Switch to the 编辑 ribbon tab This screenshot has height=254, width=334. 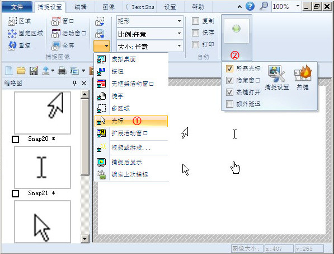pos(81,7)
